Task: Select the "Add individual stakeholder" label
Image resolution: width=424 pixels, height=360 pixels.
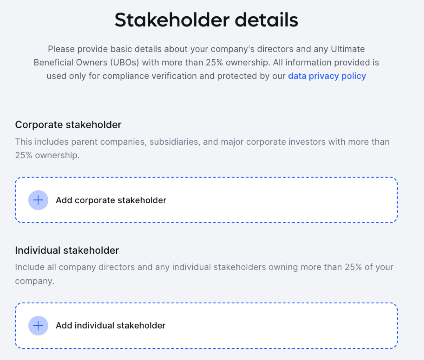Action: [x=111, y=326]
